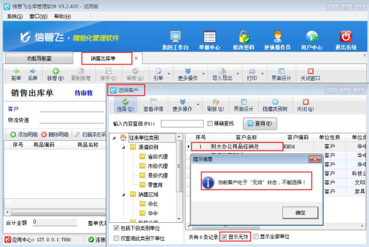Screen dimensions: 369x247
Task: Click 关闭 in 选择客户 toolbar
Action: 305,105
